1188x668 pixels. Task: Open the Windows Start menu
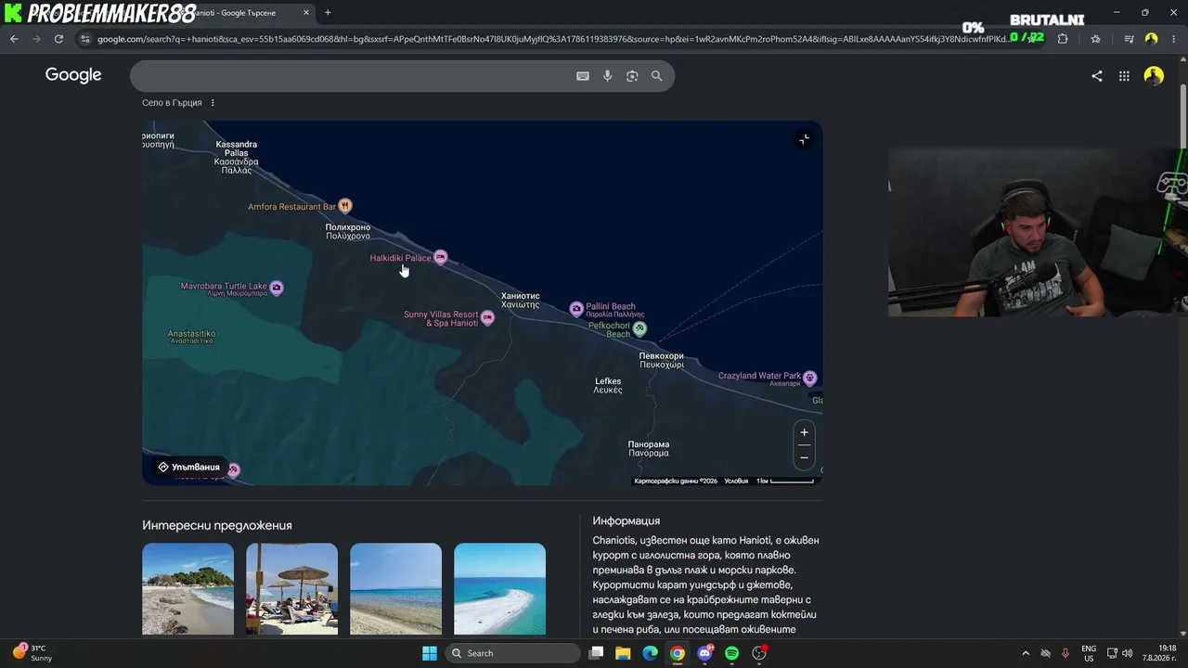coord(430,653)
